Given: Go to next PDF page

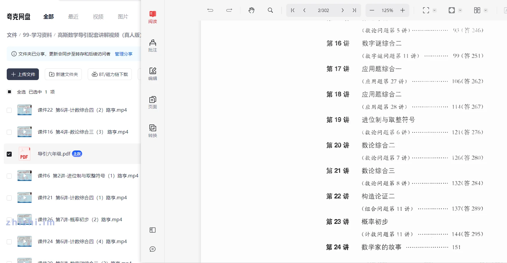Looking at the screenshot, I should [343, 10].
